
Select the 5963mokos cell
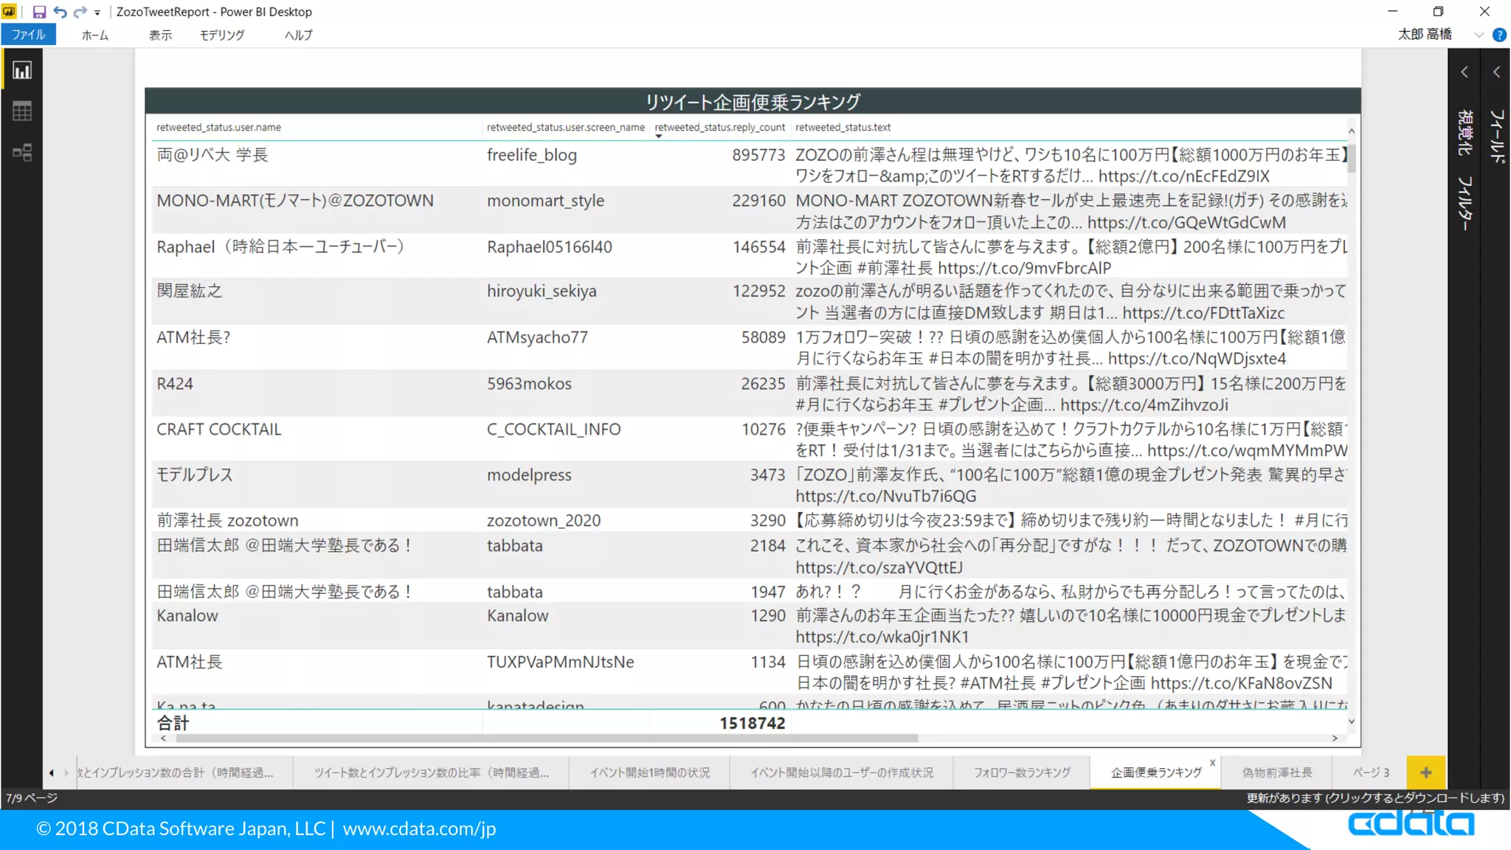coord(529,384)
